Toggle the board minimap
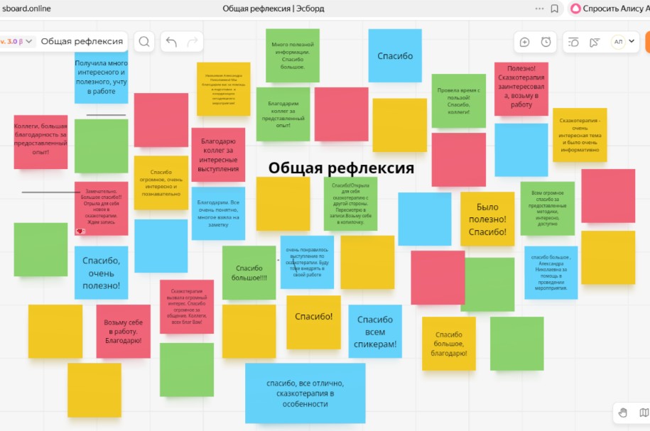This screenshot has width=650, height=431. coord(644,413)
